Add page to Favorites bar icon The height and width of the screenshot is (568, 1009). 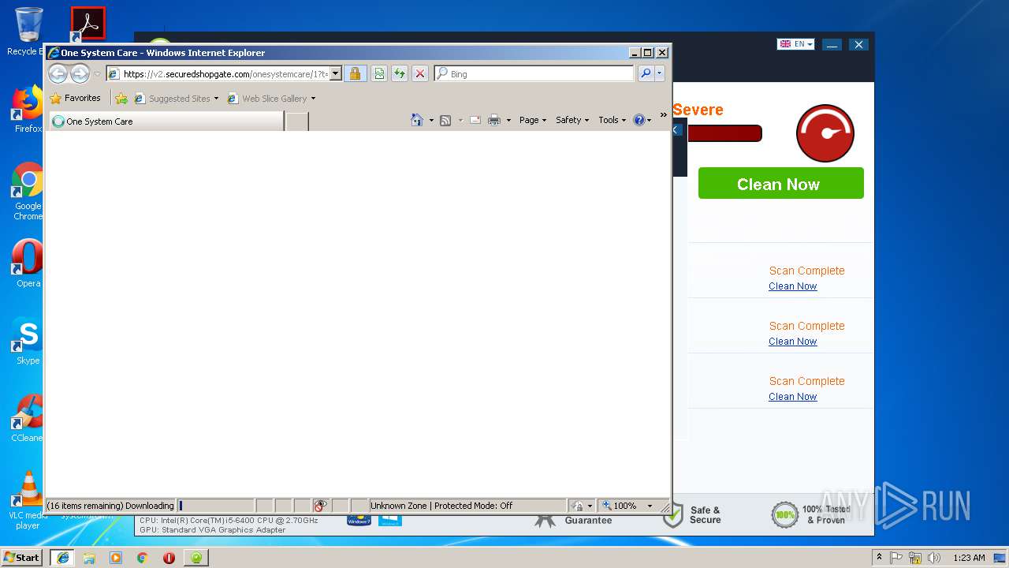pos(121,99)
